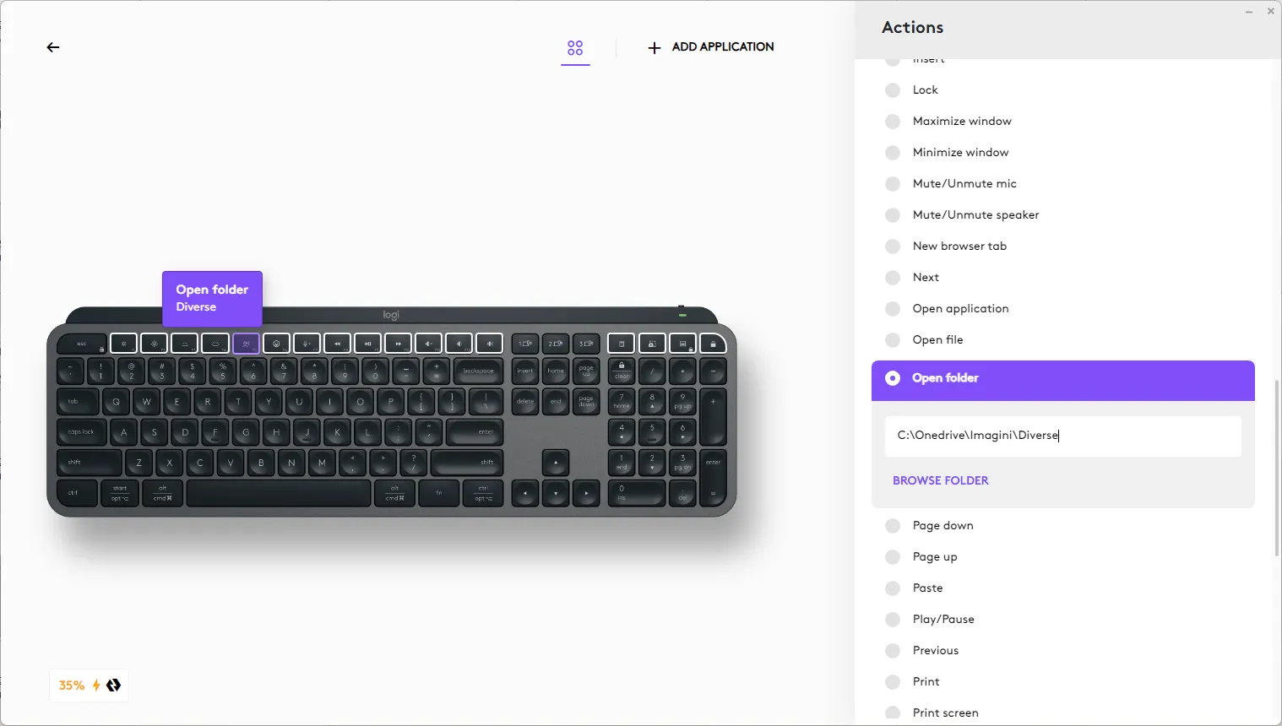
Task: Select the mic mute dictation key
Action: click(307, 344)
